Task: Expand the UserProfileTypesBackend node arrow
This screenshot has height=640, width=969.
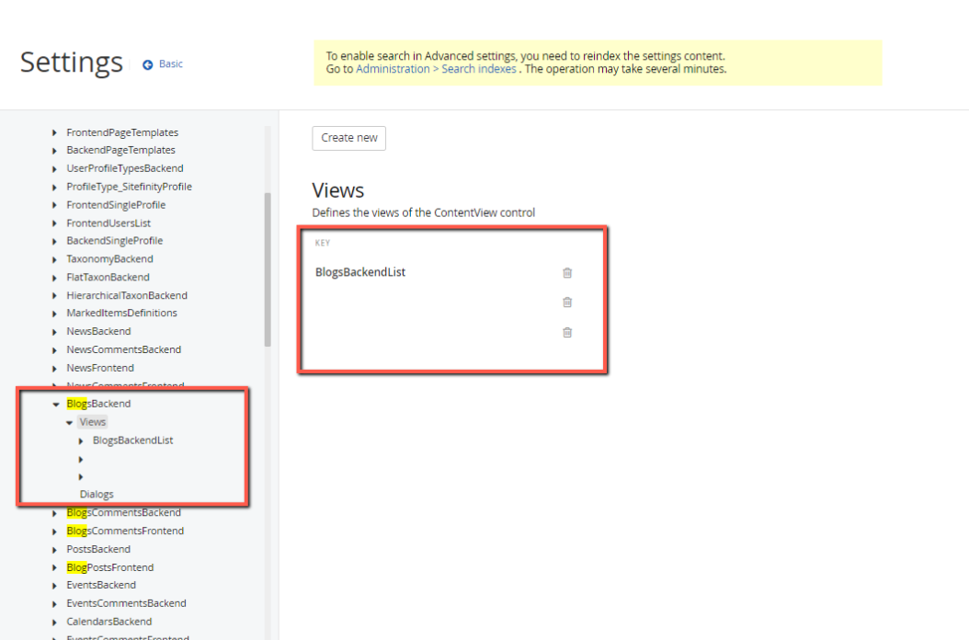Action: tap(54, 169)
